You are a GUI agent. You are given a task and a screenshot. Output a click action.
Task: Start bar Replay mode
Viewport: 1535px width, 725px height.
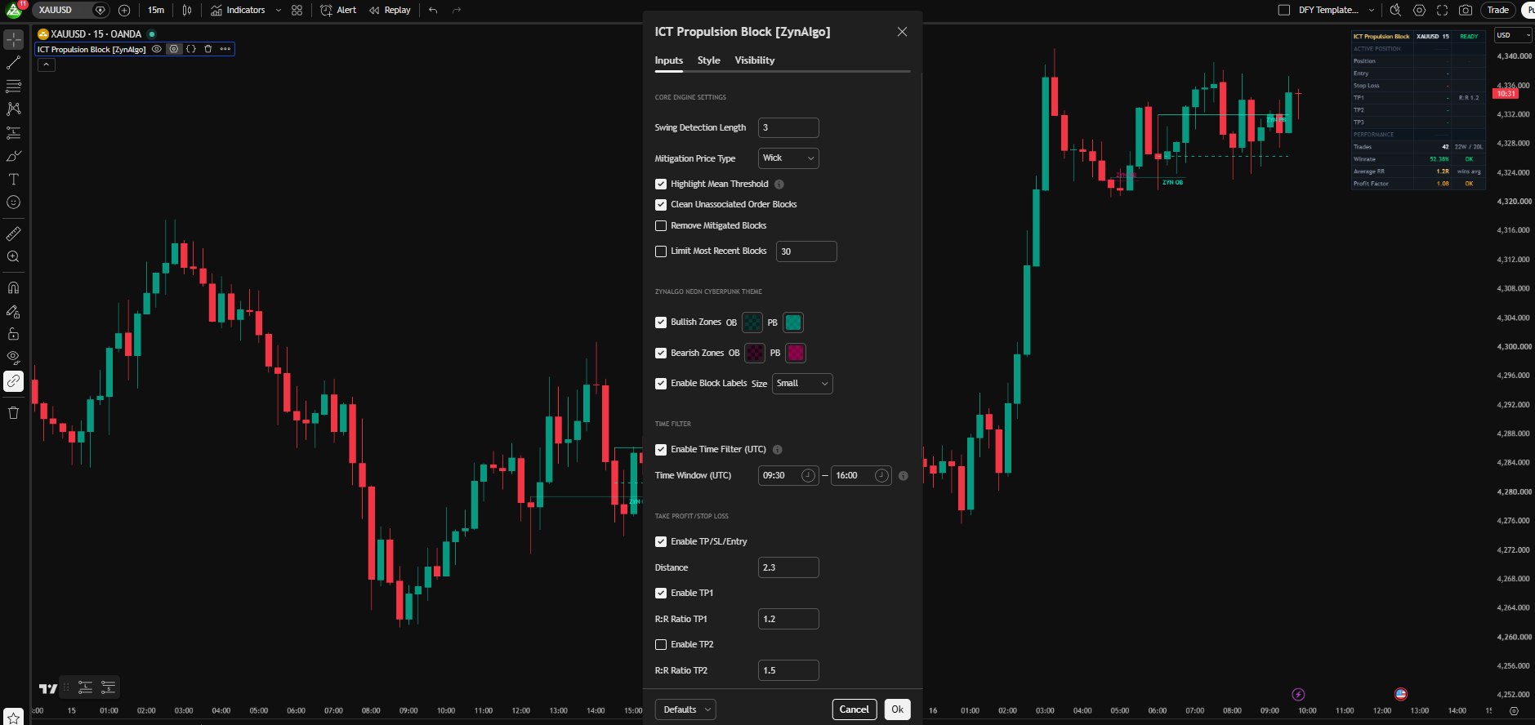pyautogui.click(x=390, y=10)
